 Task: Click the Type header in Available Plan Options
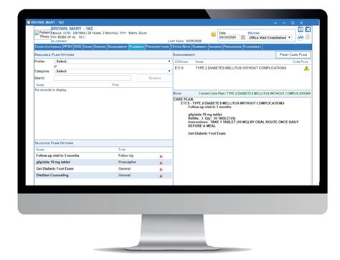[115, 85]
